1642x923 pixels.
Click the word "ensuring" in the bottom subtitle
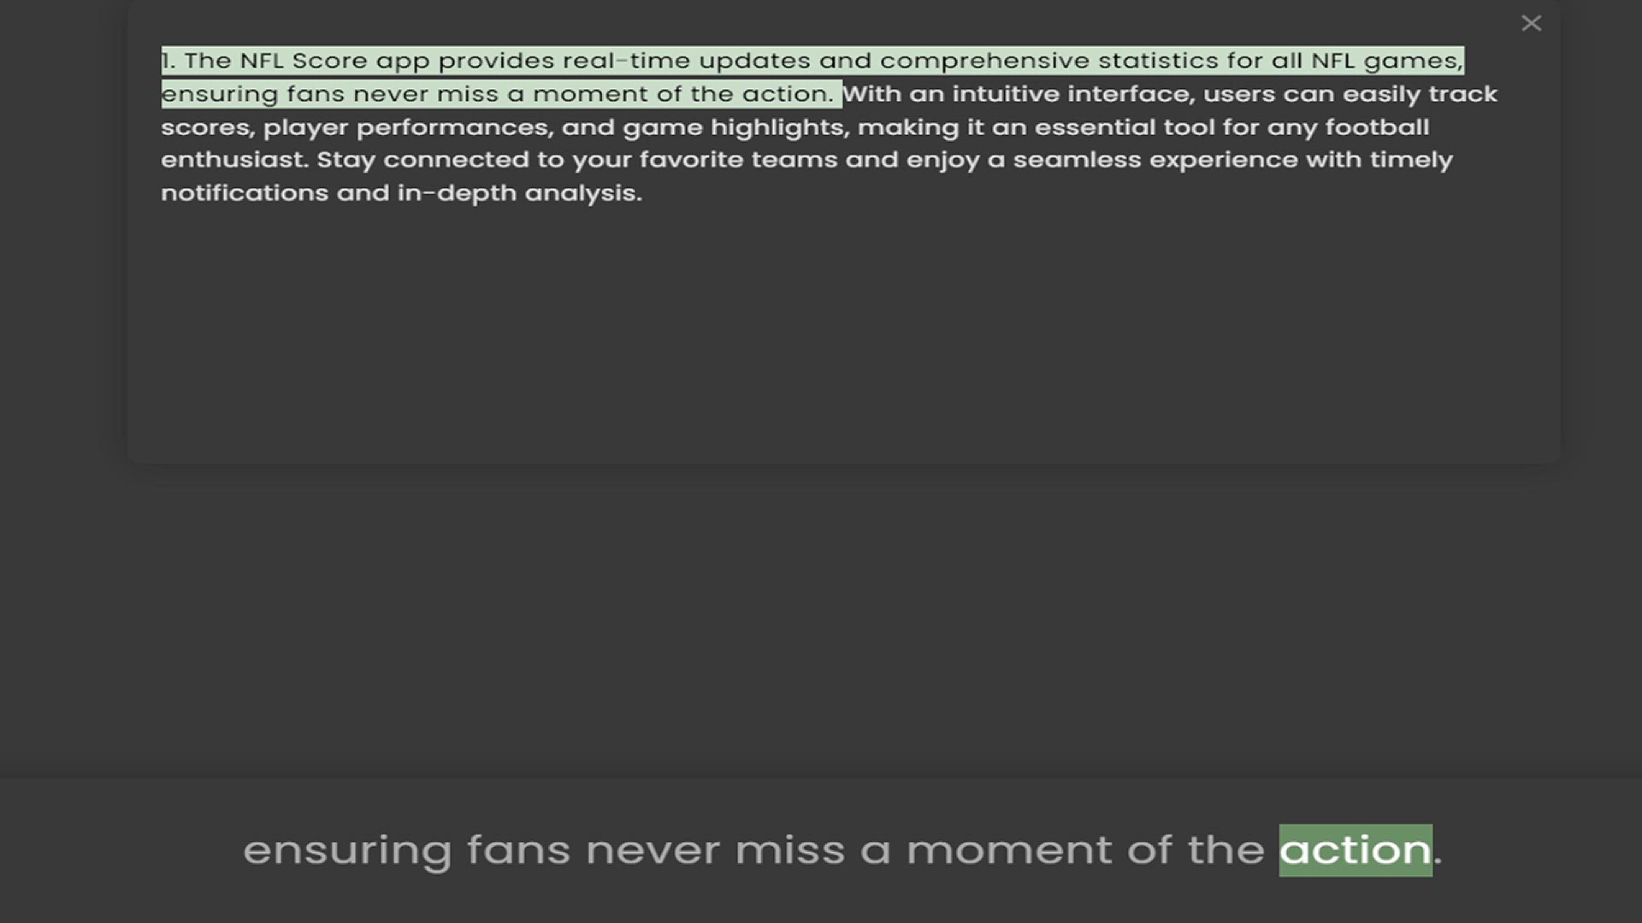[347, 850]
